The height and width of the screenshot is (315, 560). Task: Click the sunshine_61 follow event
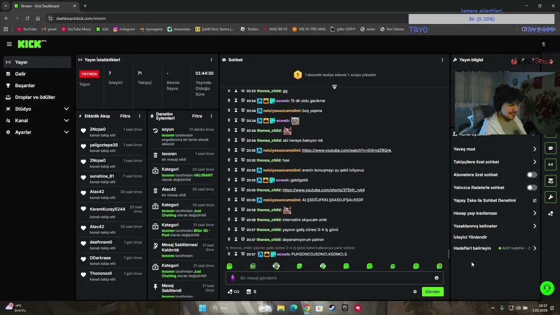coord(111,179)
